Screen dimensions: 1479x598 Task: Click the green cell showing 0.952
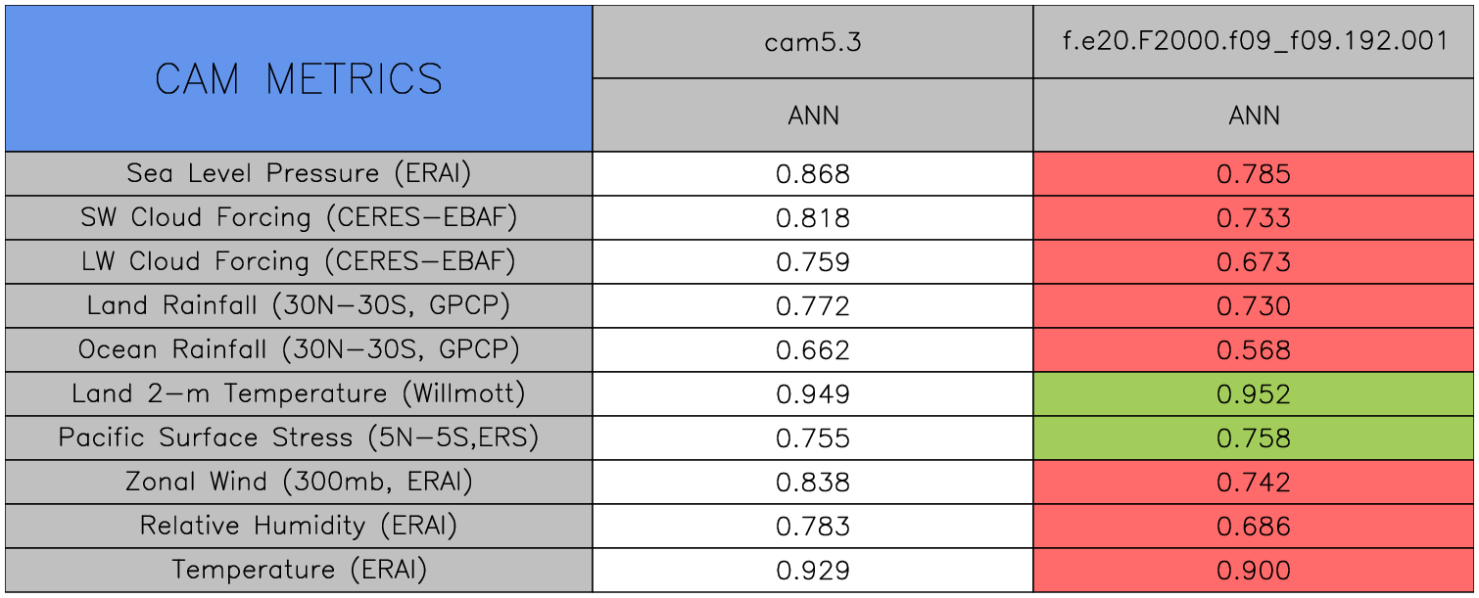tap(1254, 394)
